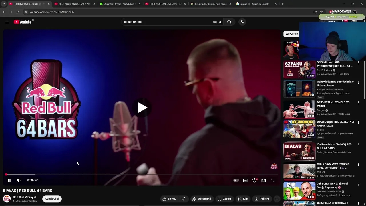Open options for the DZIEŃ WALKI video
366x206 pixels.
(359, 103)
